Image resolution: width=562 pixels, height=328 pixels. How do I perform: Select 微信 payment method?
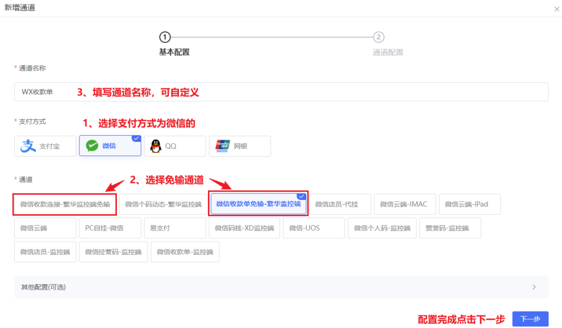110,146
